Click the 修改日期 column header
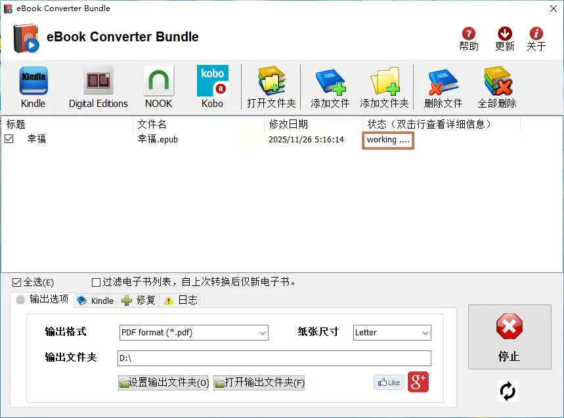 point(314,124)
